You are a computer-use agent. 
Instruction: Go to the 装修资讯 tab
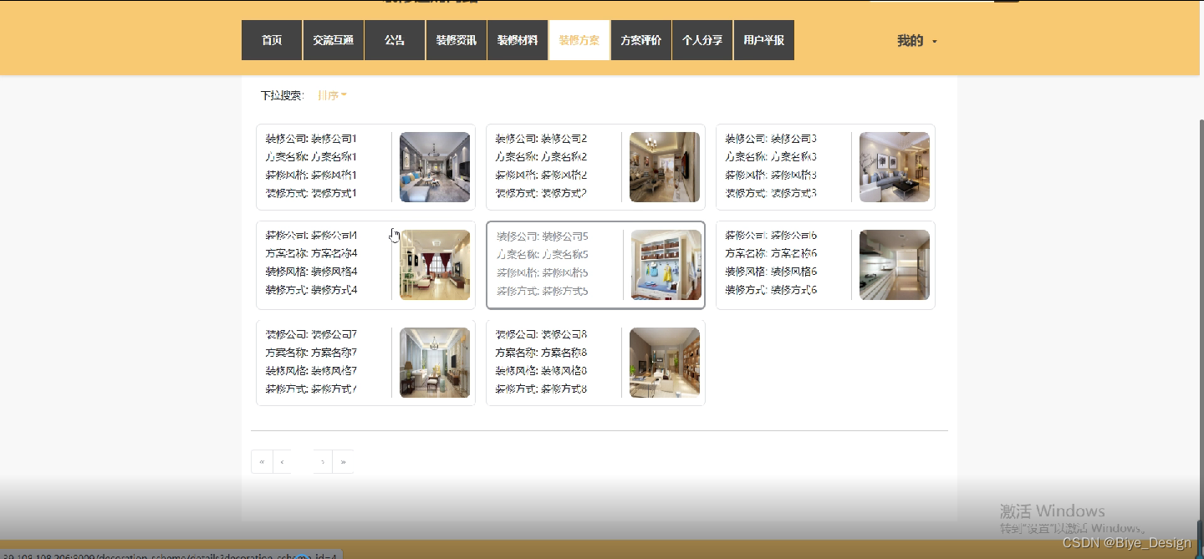457,40
